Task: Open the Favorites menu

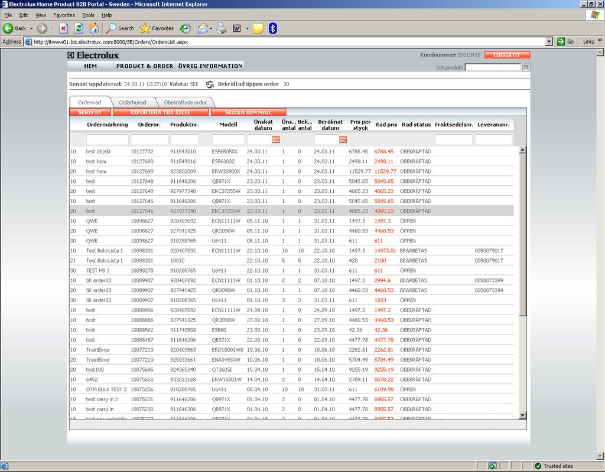Action: [64, 15]
